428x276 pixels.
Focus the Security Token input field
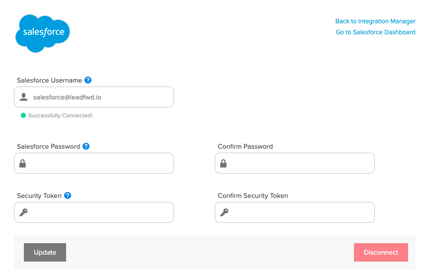pyautogui.click(x=94, y=212)
